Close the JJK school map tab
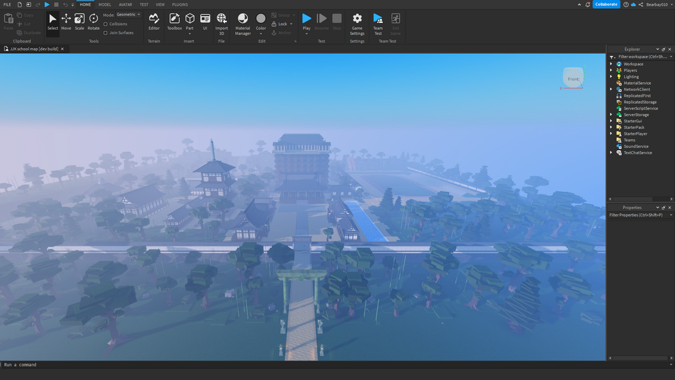The width and height of the screenshot is (675, 380). [x=62, y=49]
